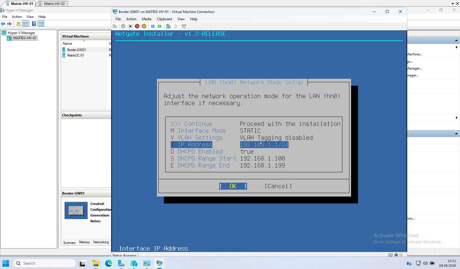Open Hyper-V Manager taskbar icon
Screen dimensions: 460x269
coord(134,263)
